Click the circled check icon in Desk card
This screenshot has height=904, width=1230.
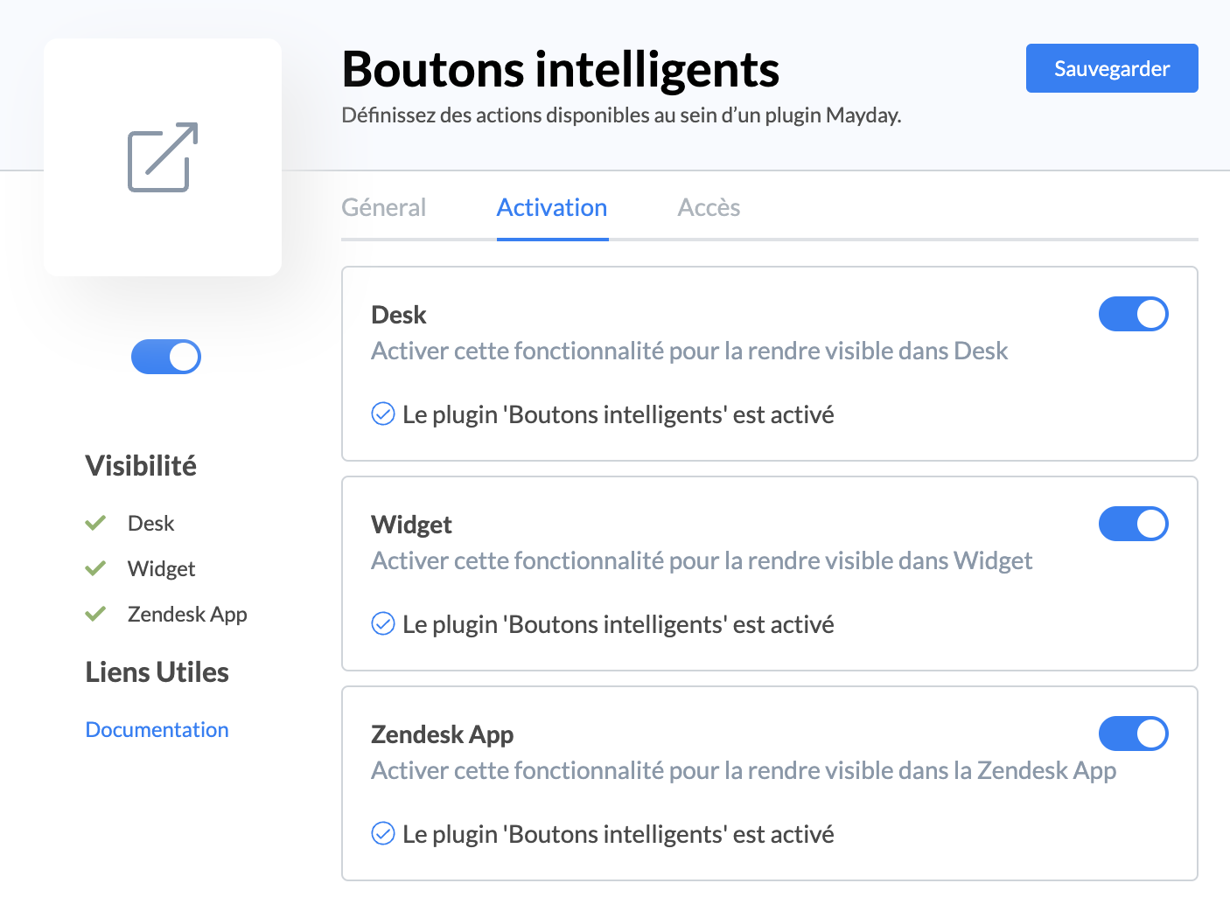(383, 414)
